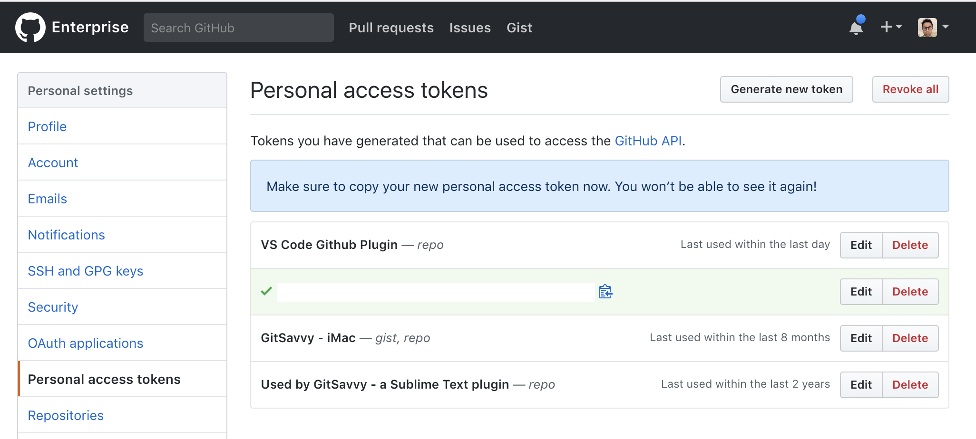The image size is (976, 439).
Task: Delete the GitSavvy - iMac token
Action: tap(910, 338)
